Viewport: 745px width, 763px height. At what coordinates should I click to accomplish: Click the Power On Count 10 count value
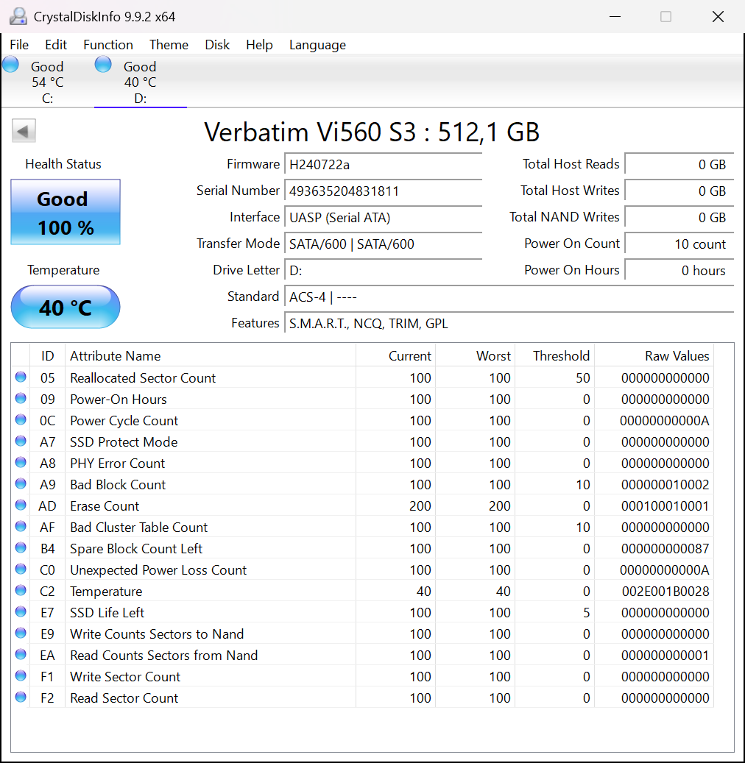click(679, 244)
